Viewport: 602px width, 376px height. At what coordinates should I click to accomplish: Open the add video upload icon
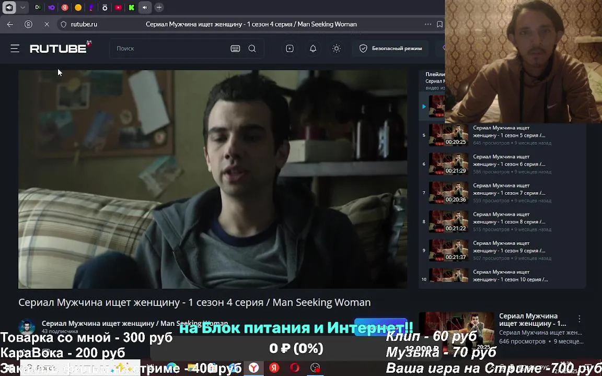(290, 49)
